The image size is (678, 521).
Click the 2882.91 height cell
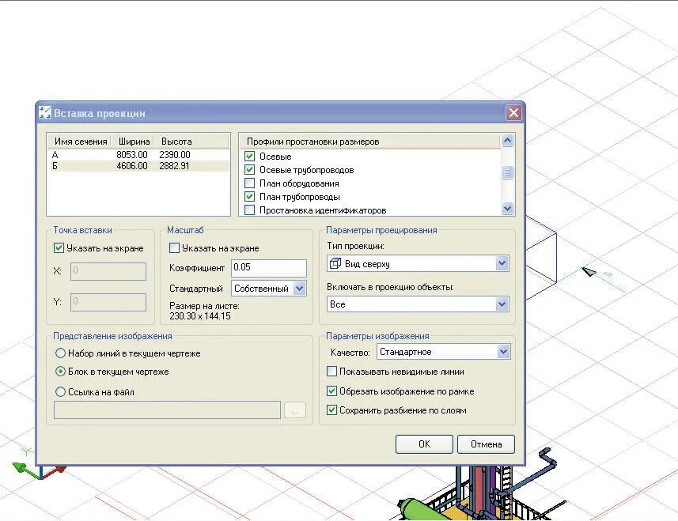tap(174, 166)
